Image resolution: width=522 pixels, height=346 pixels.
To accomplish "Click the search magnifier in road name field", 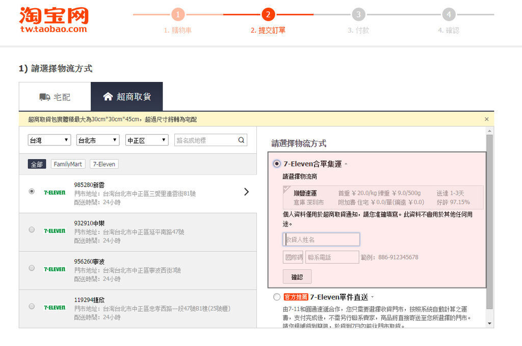I will pyautogui.click(x=241, y=140).
